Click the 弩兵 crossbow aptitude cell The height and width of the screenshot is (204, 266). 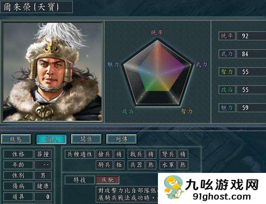pyautogui.click(x=168, y=154)
